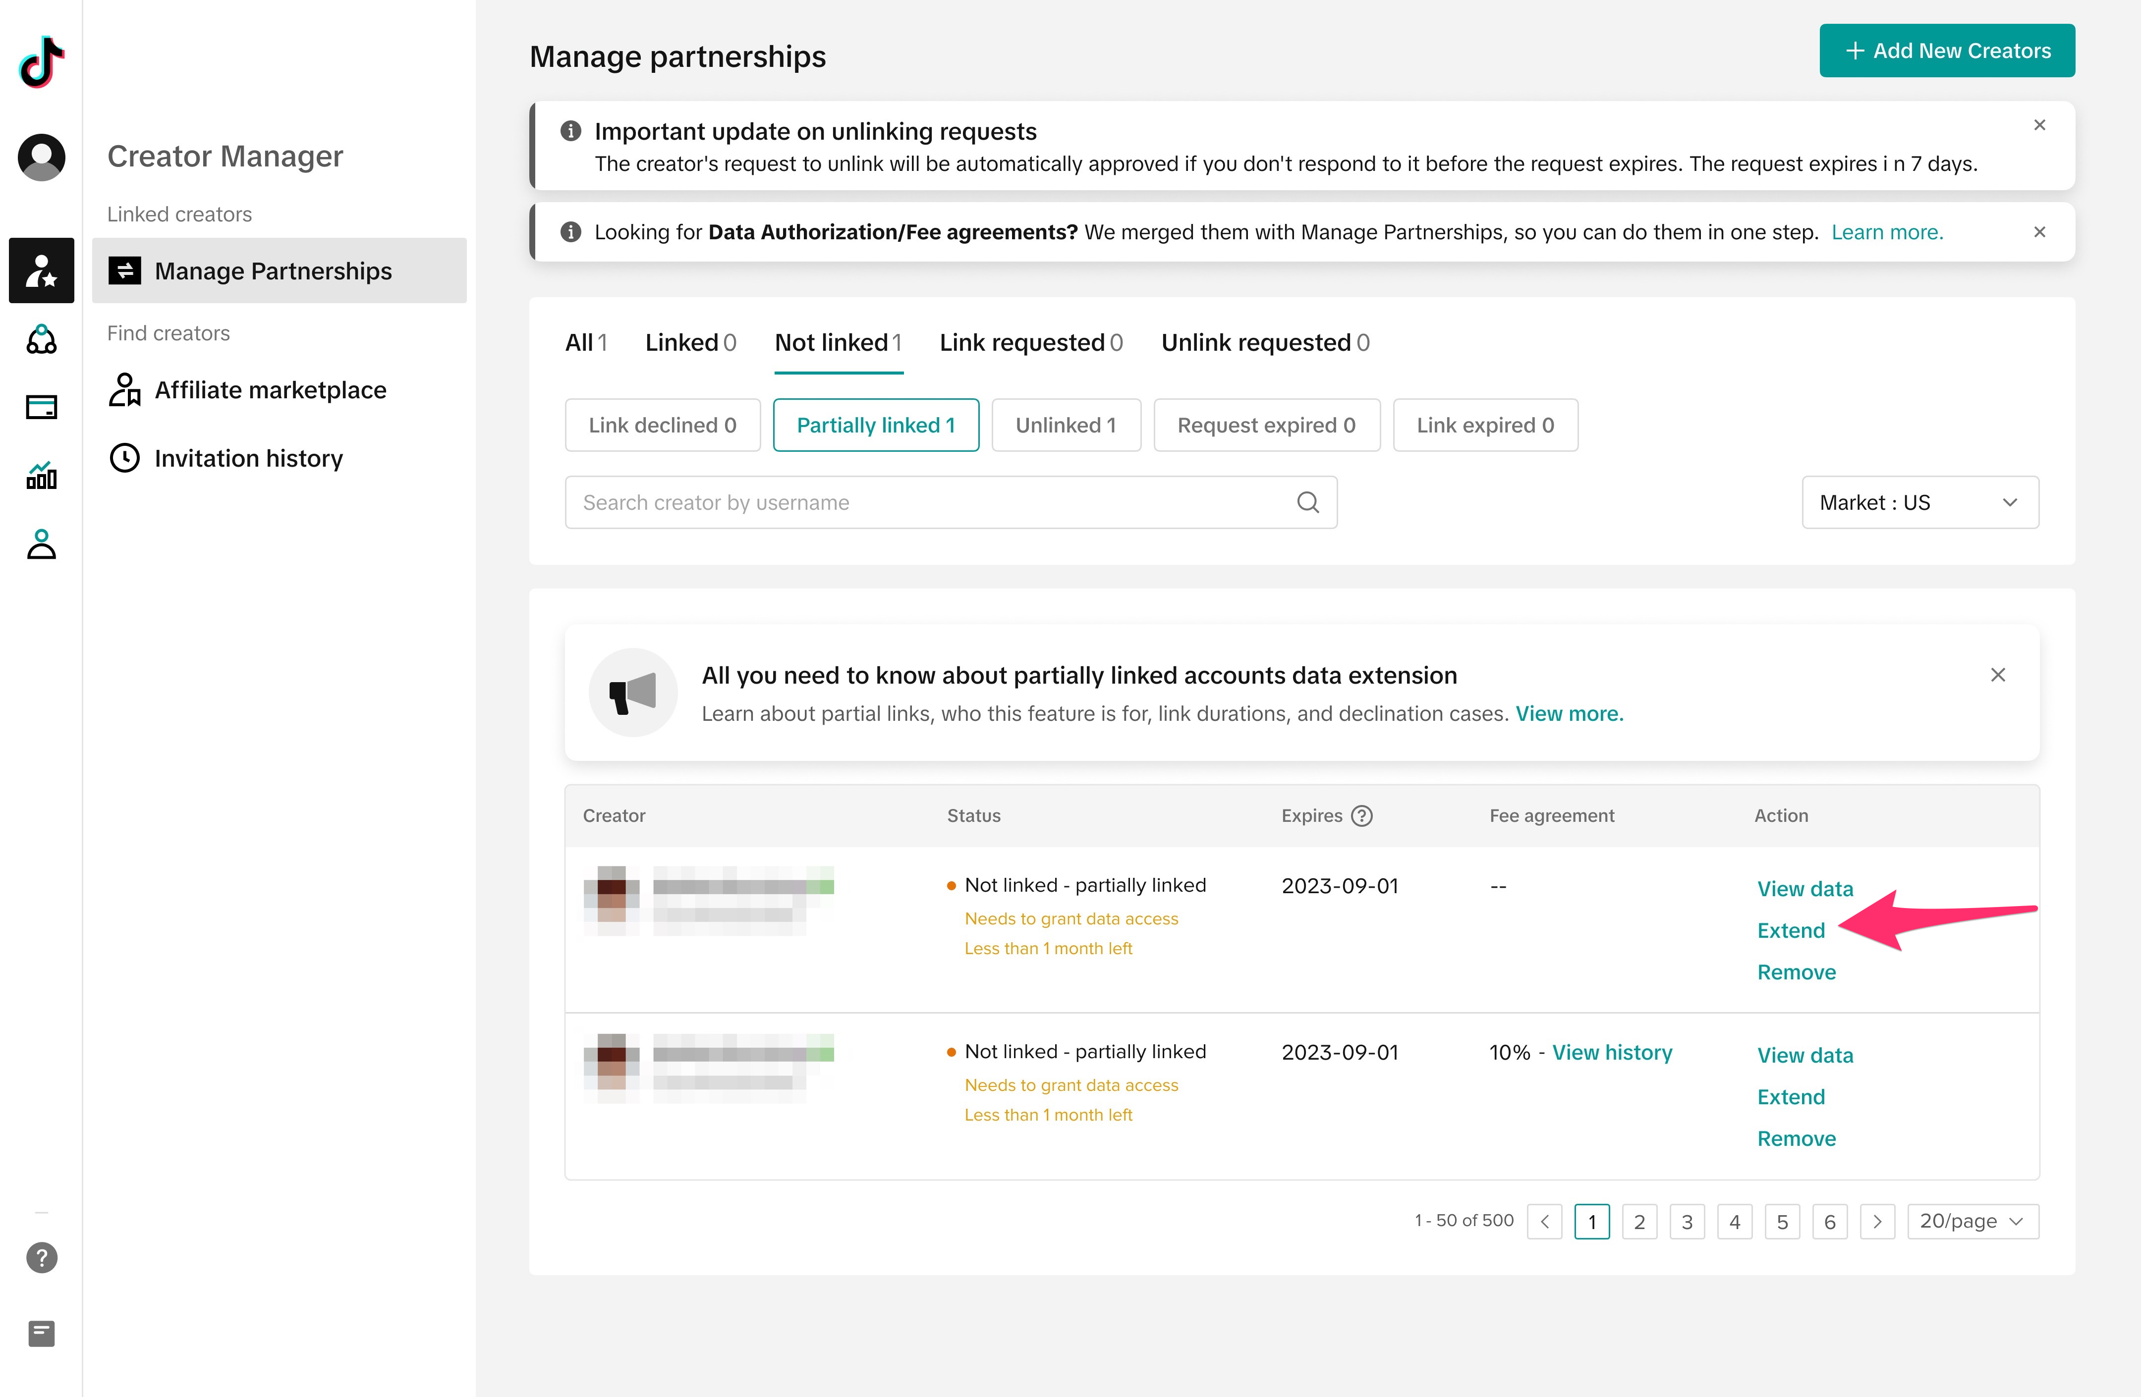Toggle the Link declined filter chip
2141x1397 pixels.
coord(662,425)
